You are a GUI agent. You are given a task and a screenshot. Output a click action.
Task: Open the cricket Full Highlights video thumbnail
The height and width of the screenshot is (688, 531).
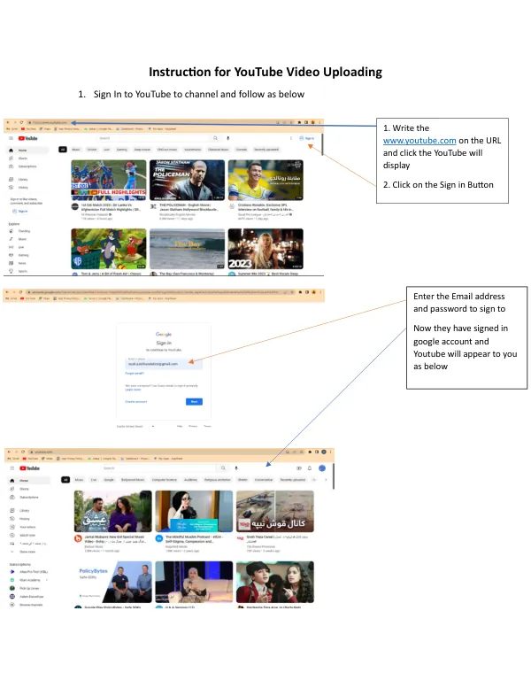(109, 181)
